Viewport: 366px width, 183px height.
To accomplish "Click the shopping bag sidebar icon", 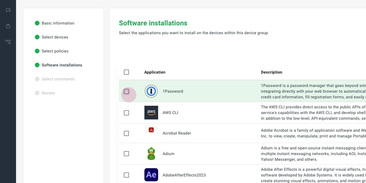I will coord(8,26).
